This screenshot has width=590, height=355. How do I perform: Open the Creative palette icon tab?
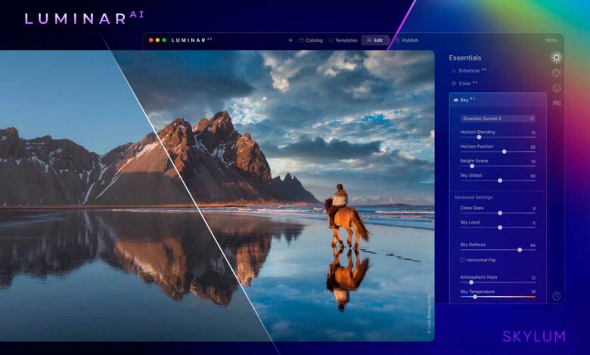point(556,73)
